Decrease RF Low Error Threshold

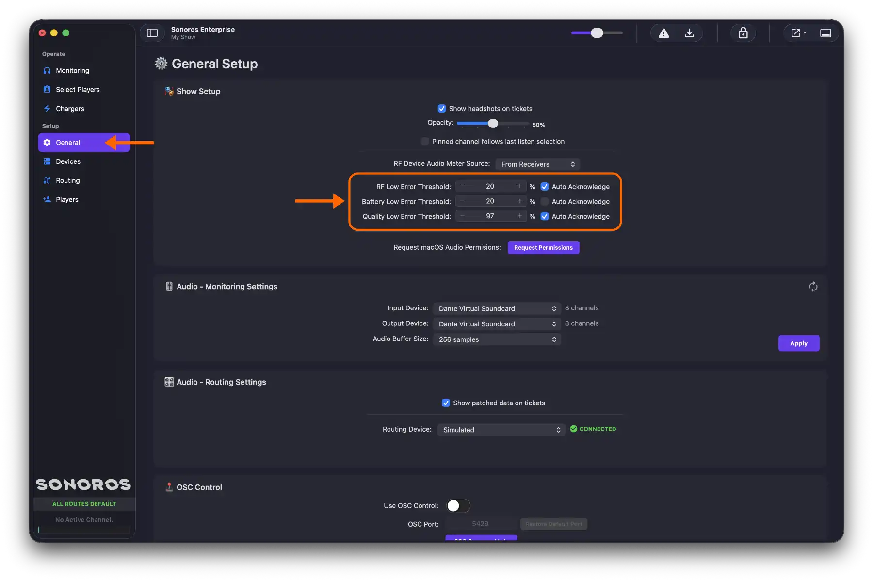point(462,187)
